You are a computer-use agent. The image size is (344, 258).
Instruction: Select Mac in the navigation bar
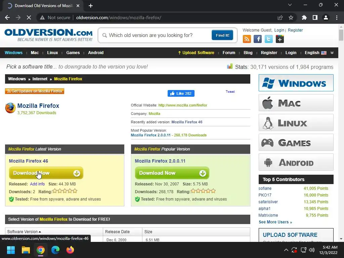(35, 53)
